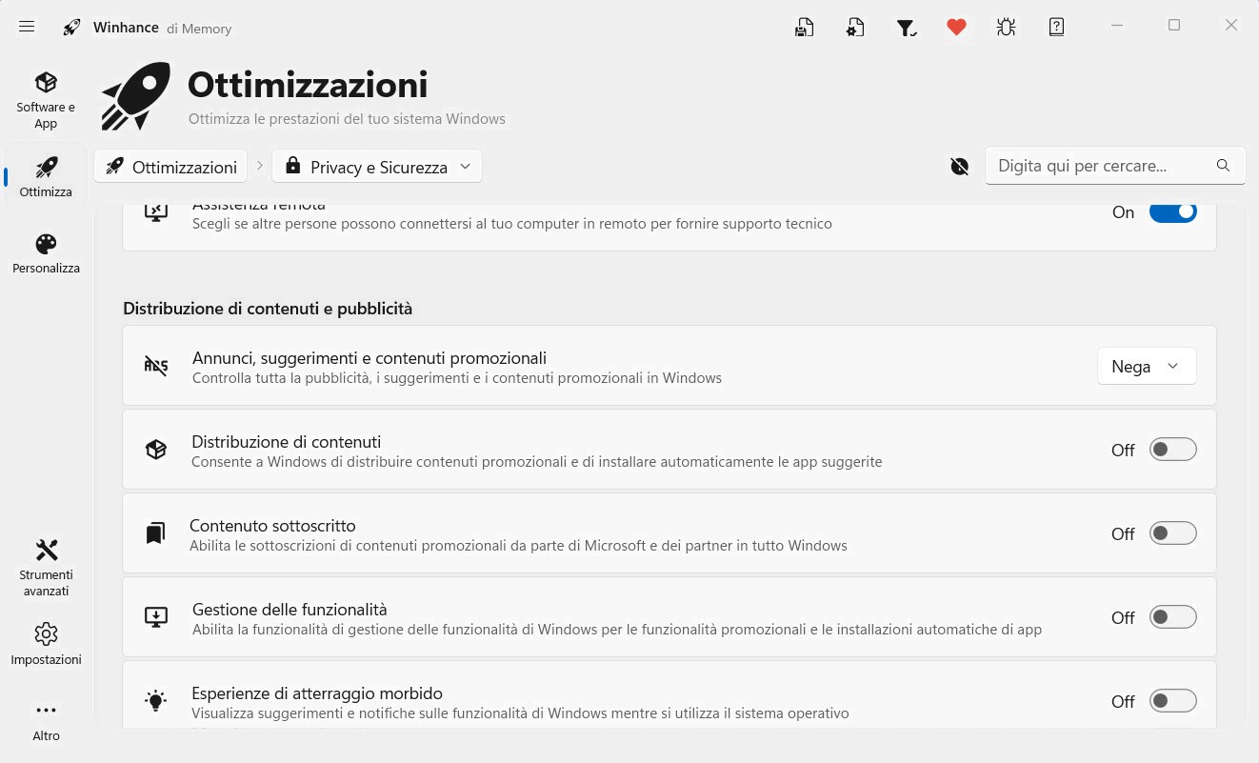Change the Nega dropdown for Annunci
Screen dimensions: 1259x763
point(1147,366)
